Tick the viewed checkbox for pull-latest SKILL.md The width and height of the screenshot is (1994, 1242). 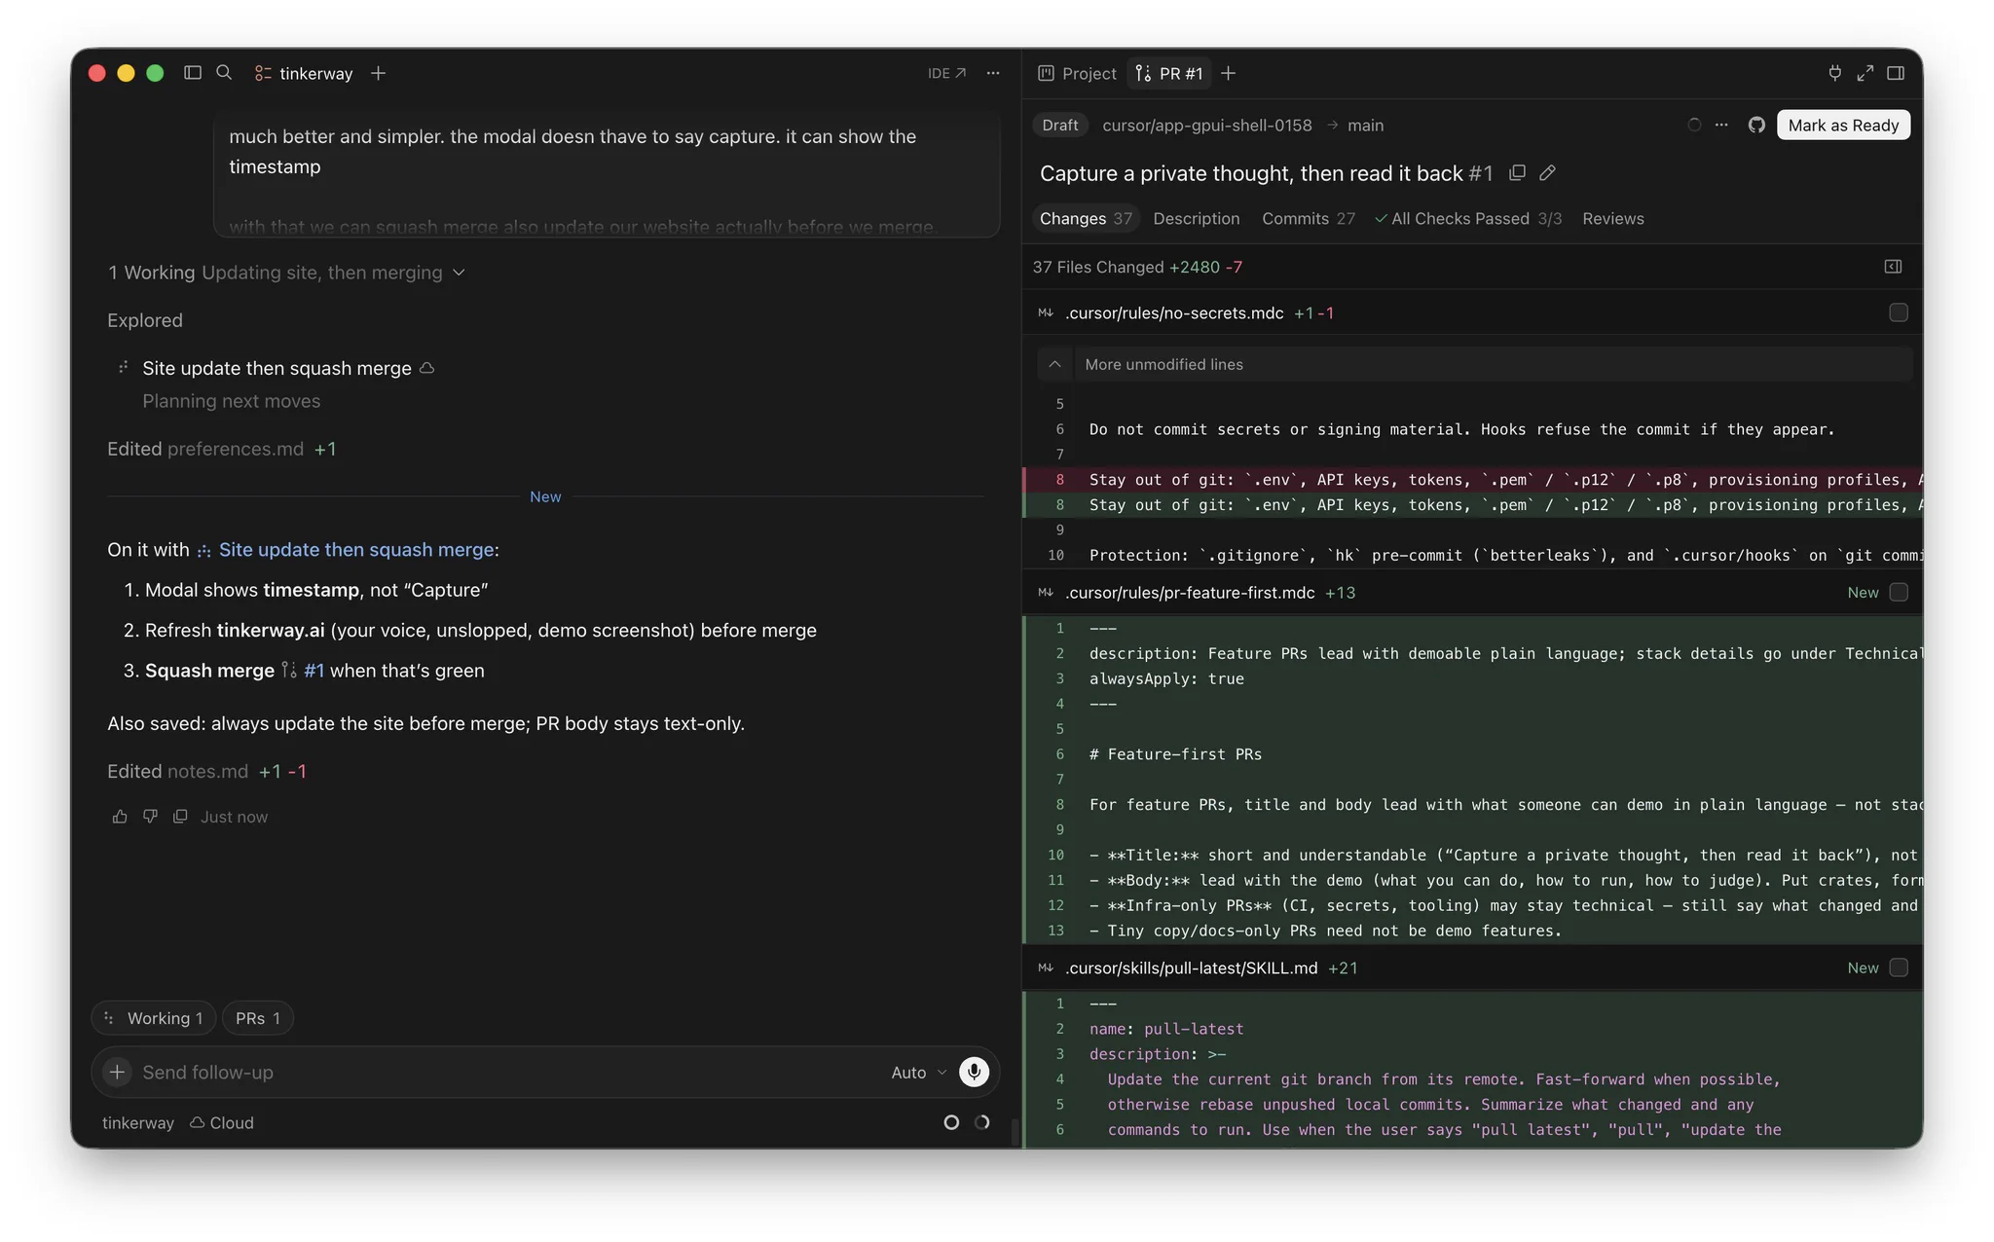coord(1898,968)
